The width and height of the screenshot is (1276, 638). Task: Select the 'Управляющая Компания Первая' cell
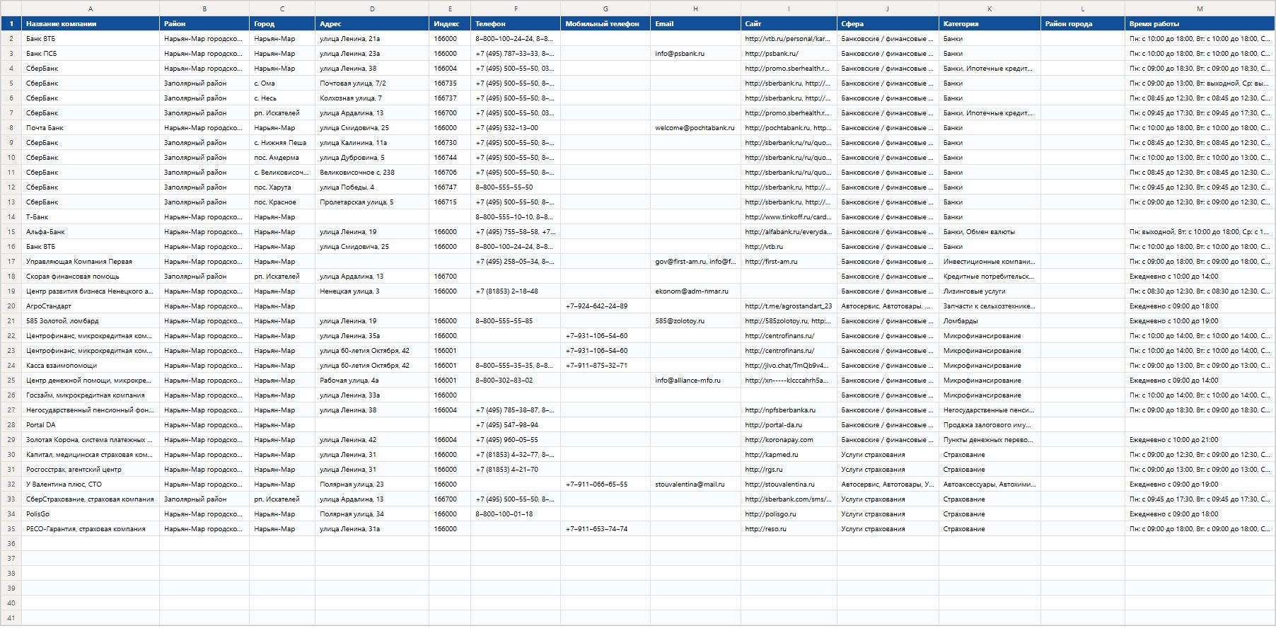pyautogui.click(x=91, y=262)
